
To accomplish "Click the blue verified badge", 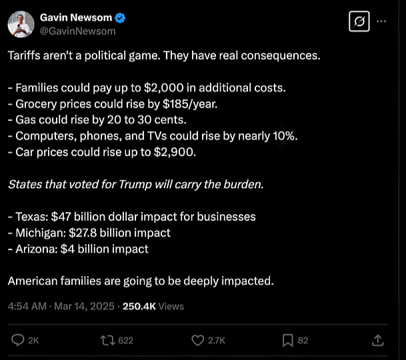I will click(121, 17).
